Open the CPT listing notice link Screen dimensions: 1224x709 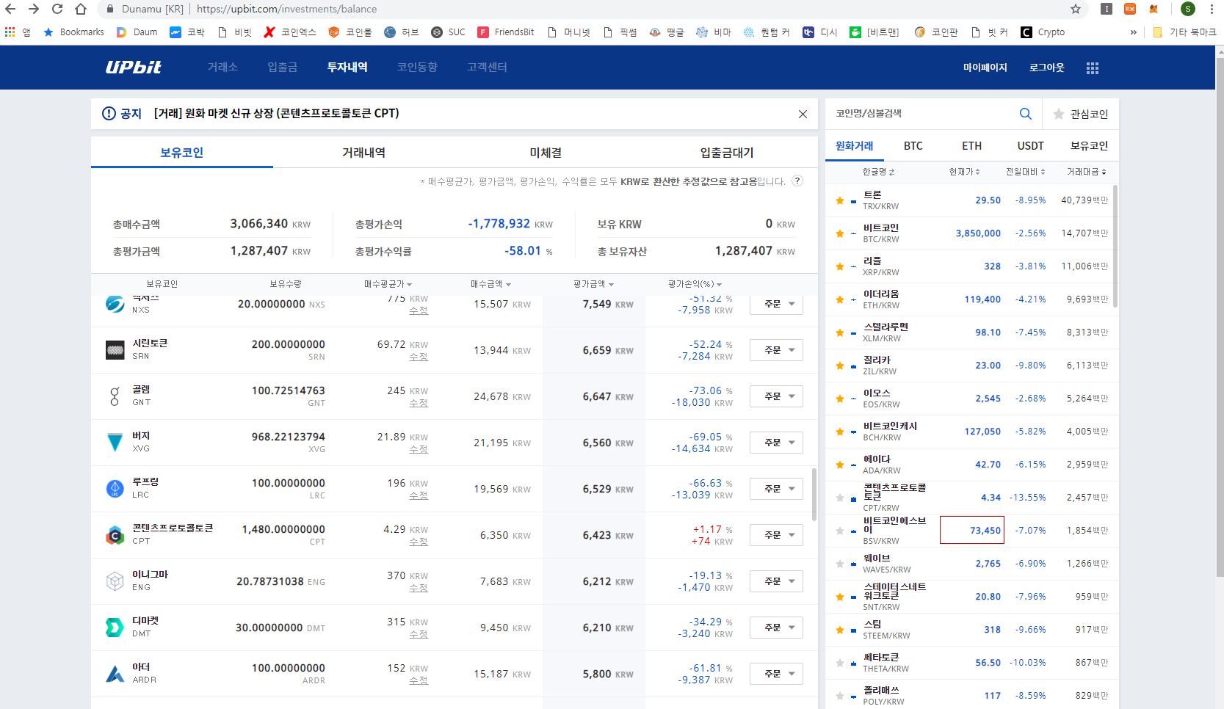click(x=277, y=114)
